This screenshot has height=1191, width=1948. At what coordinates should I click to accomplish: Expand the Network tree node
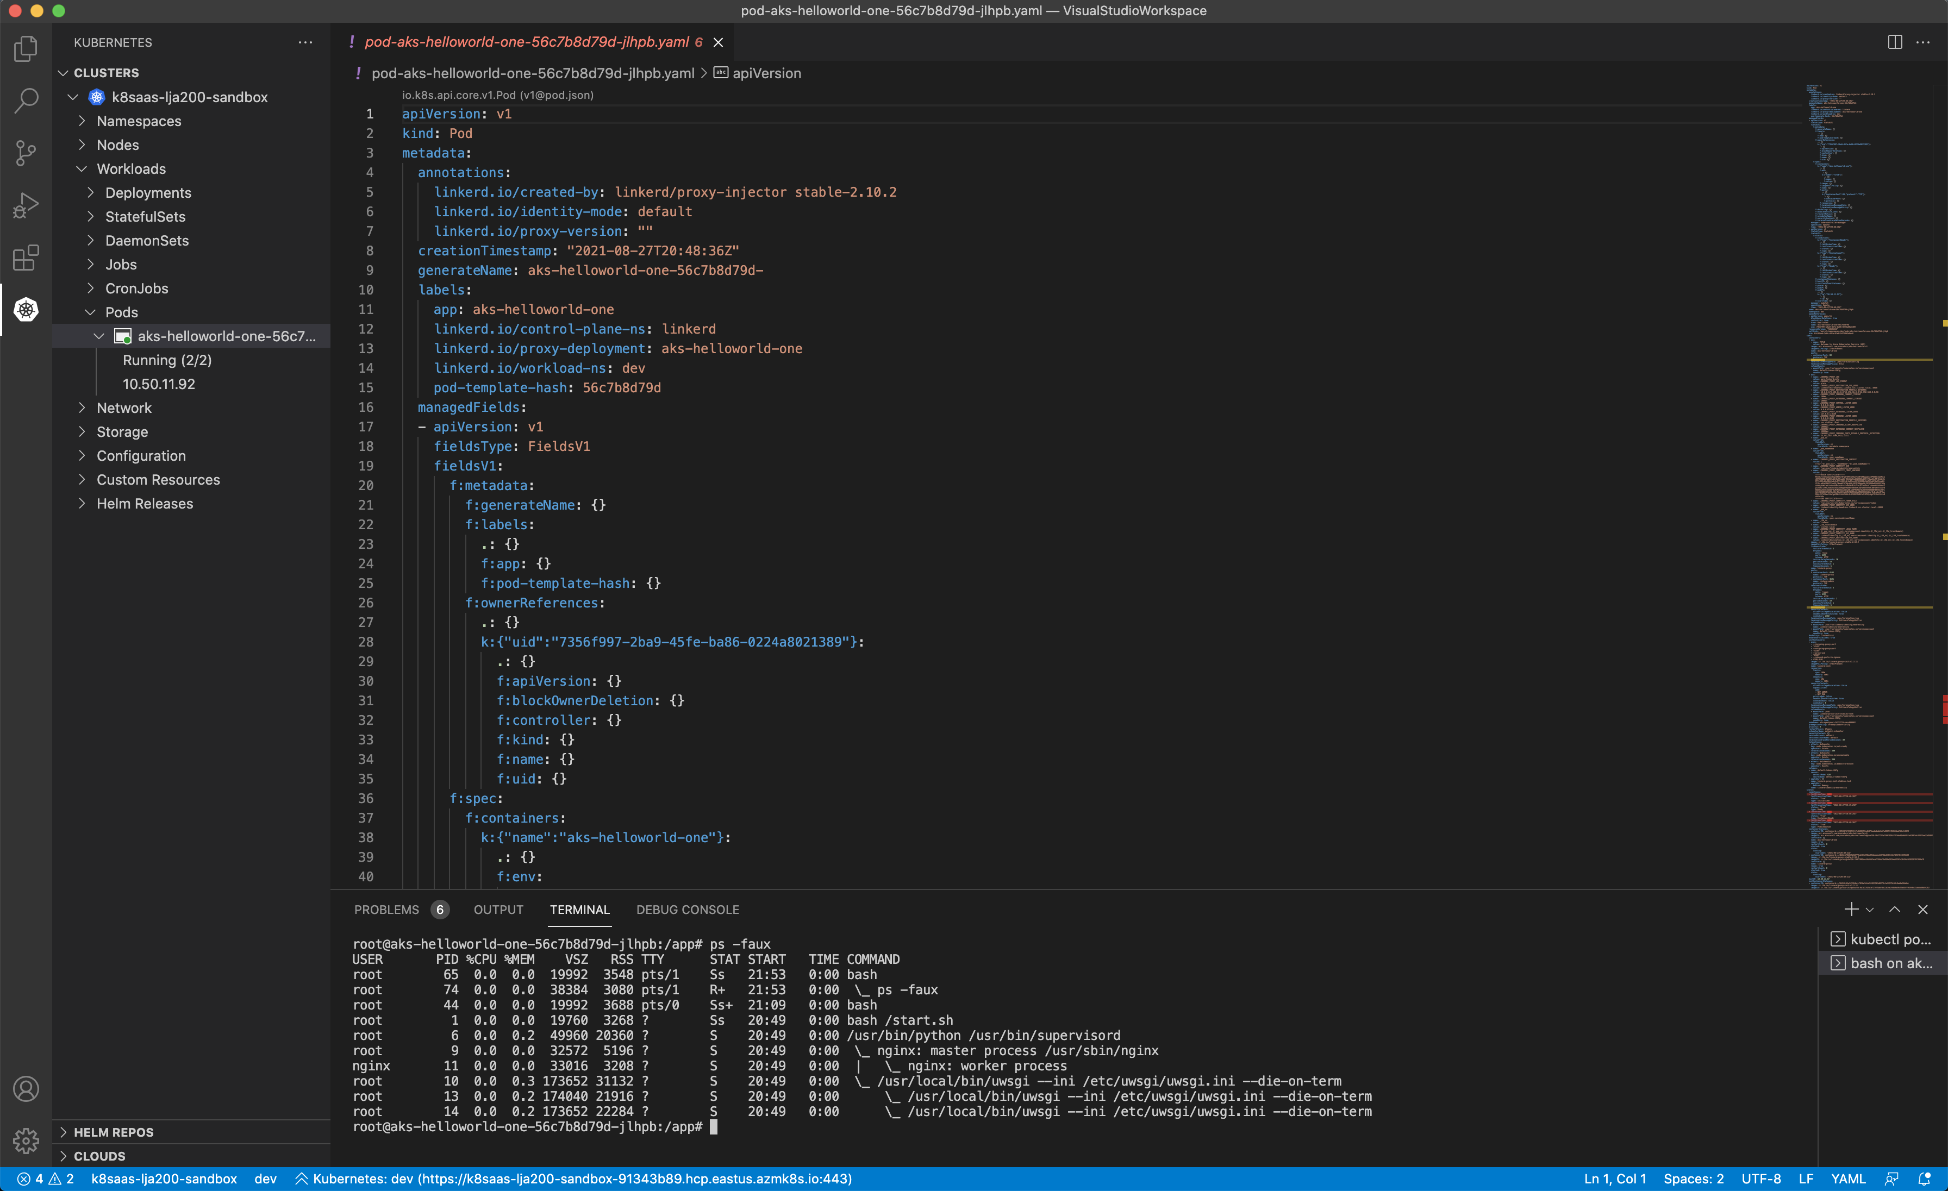click(x=82, y=407)
